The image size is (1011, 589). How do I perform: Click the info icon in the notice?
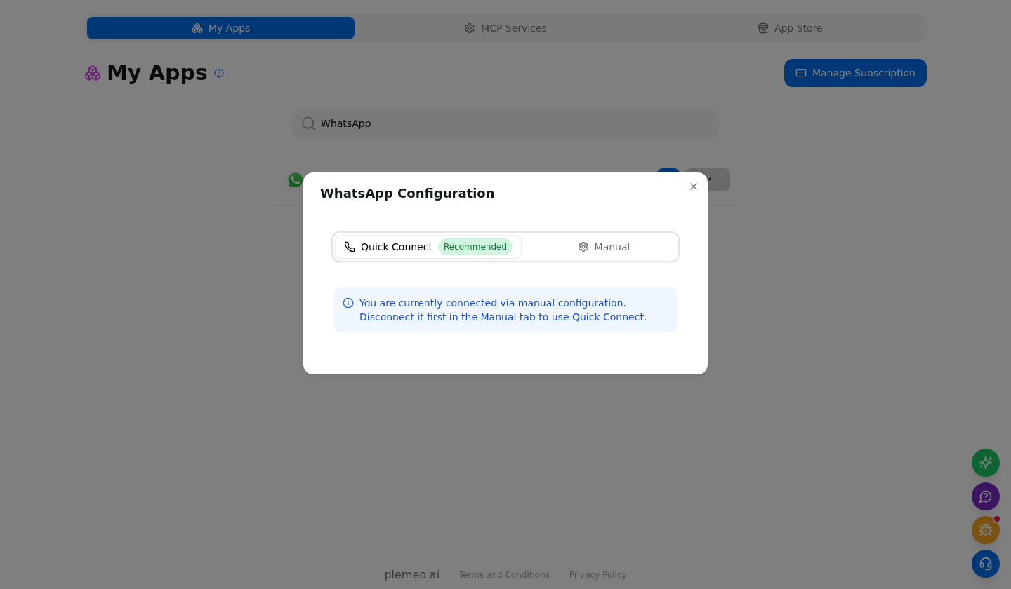(x=348, y=303)
